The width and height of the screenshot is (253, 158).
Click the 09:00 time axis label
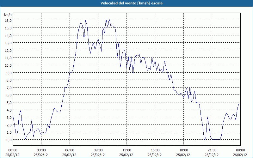click(98, 150)
